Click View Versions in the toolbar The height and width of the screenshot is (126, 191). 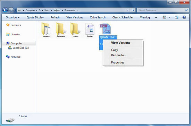tap(75, 17)
